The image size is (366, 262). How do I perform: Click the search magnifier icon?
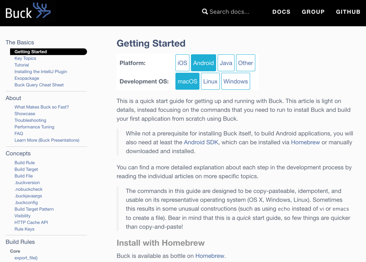point(205,12)
